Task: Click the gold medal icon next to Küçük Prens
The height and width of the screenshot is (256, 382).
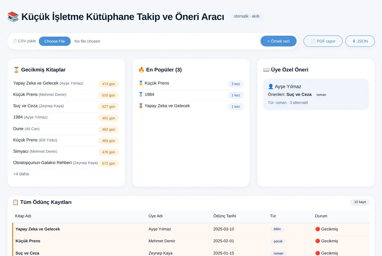Action: click(x=141, y=83)
